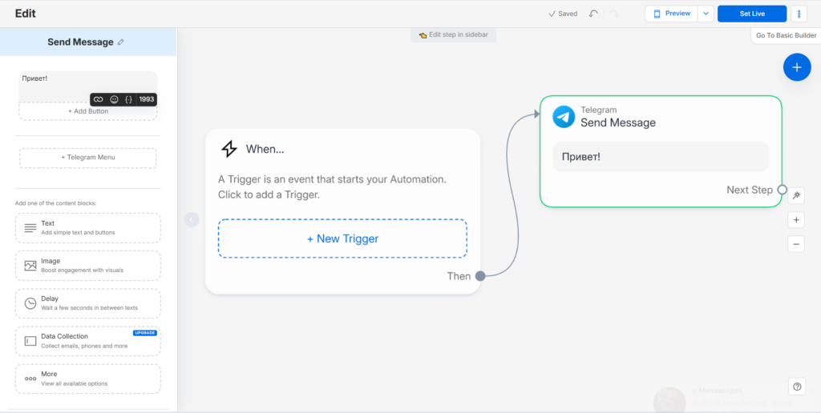Click 'Add simple text and buttons' description
Screen dimensions: 821x413
pyautogui.click(x=78, y=232)
